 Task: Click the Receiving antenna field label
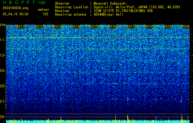(x=71, y=14)
